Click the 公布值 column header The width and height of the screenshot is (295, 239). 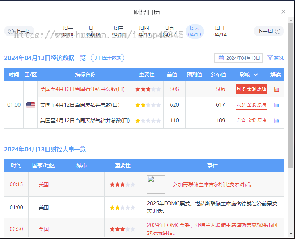[218, 74]
